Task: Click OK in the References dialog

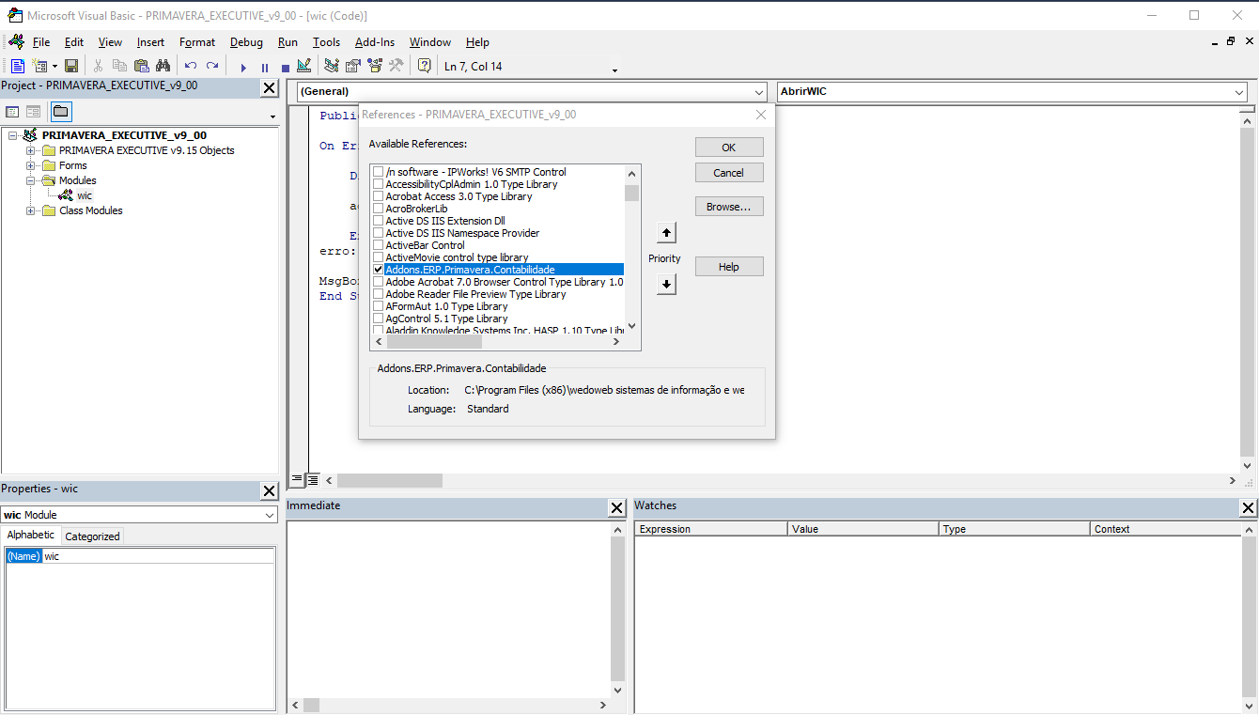Action: click(728, 148)
